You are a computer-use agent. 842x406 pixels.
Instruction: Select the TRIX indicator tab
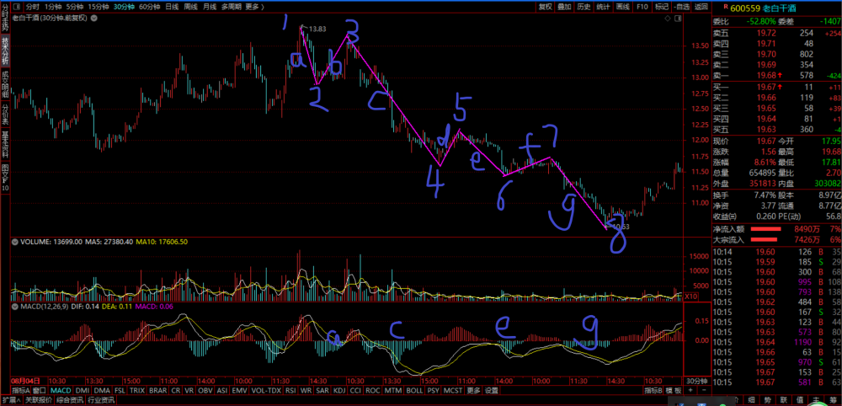click(136, 391)
